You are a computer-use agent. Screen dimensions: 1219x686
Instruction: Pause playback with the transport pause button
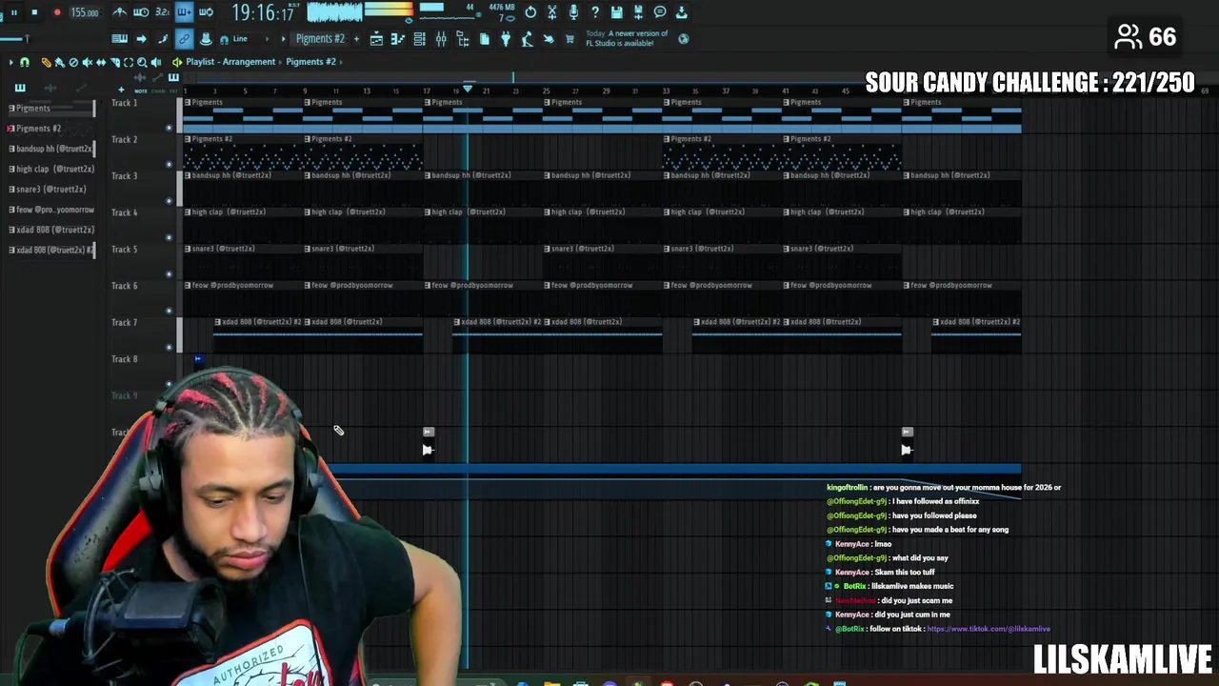click(x=13, y=12)
